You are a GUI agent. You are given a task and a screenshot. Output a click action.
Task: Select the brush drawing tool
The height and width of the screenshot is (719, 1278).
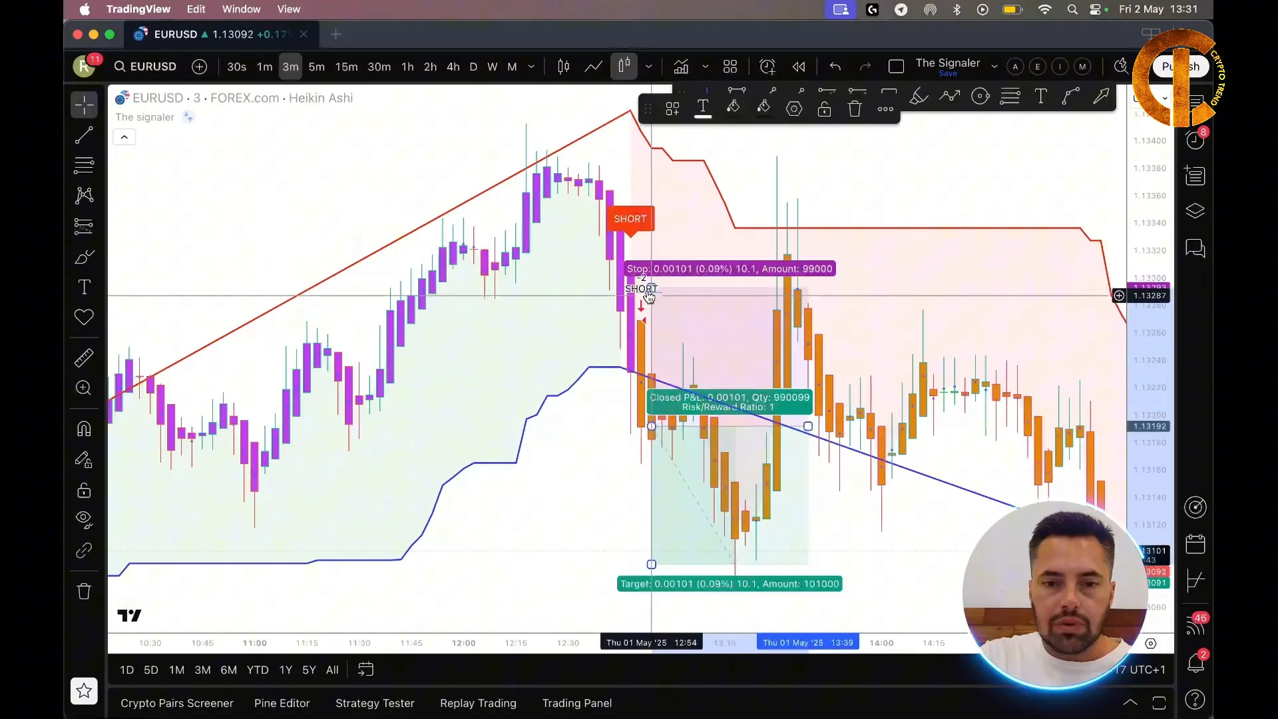tap(84, 257)
